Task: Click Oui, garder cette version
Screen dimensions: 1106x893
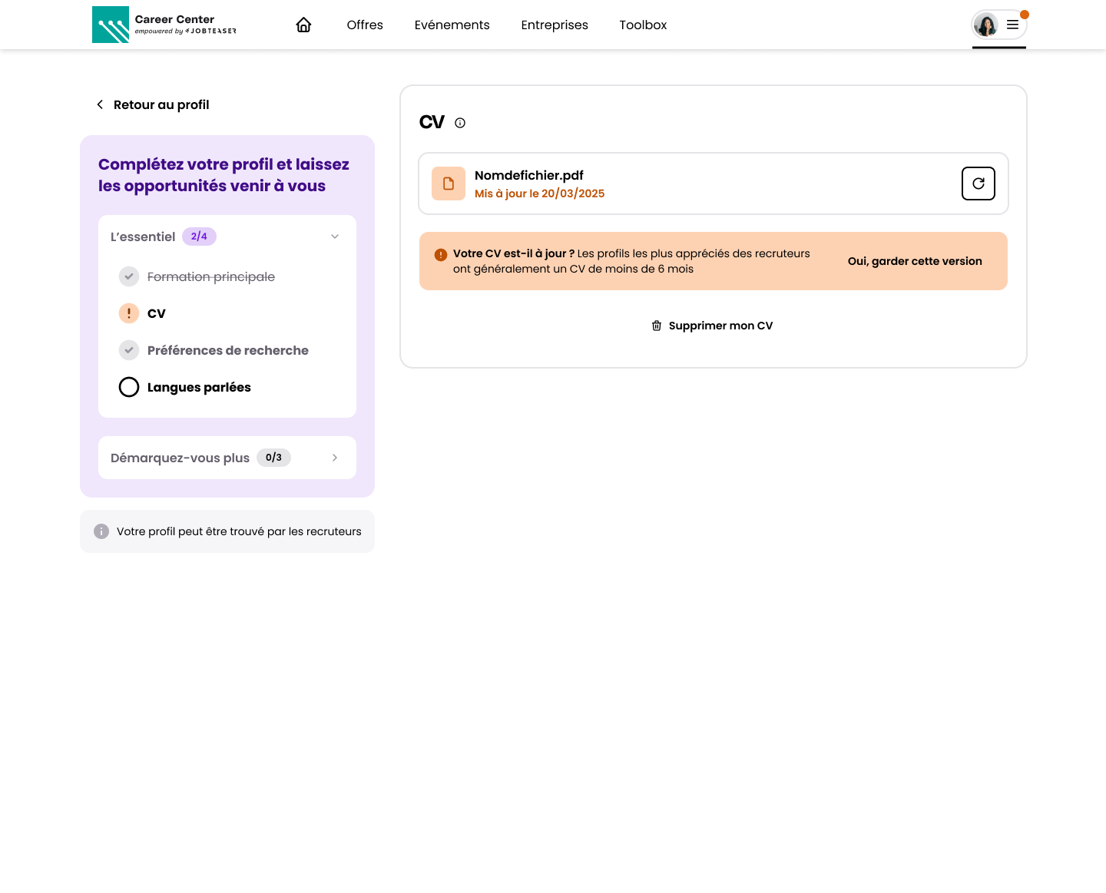Action: (x=915, y=261)
